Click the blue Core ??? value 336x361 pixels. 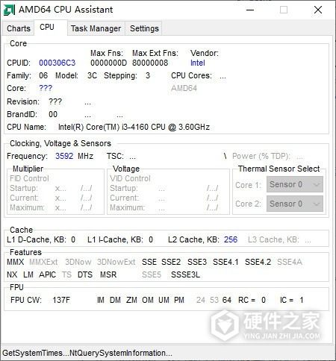[46, 88]
